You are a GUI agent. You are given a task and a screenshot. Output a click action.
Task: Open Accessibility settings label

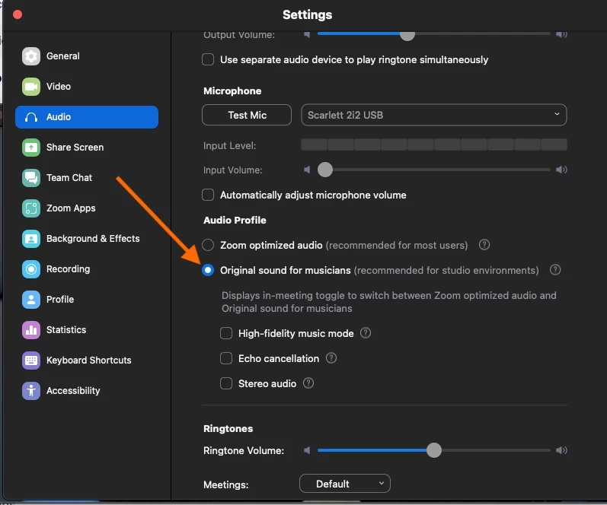(73, 391)
